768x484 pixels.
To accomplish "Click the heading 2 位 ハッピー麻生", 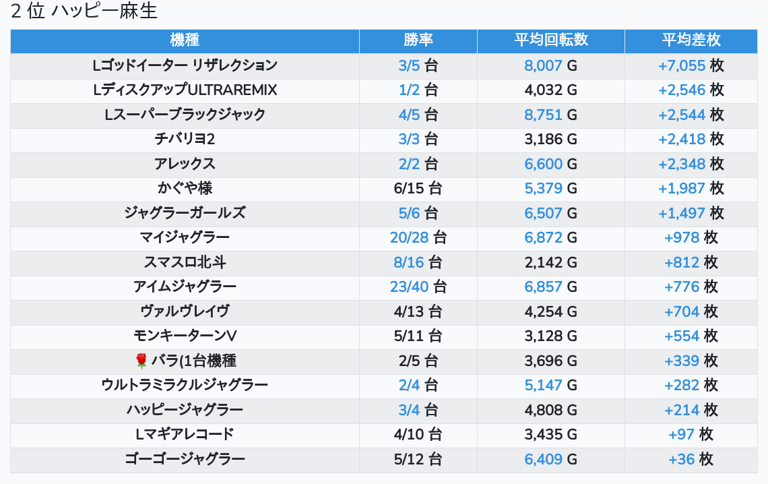I will tap(84, 11).
